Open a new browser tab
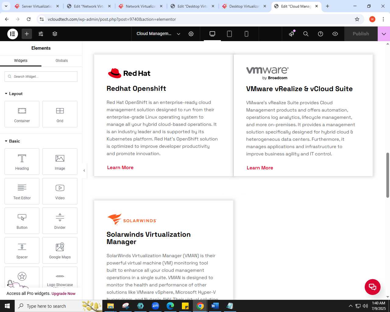 click(328, 6)
